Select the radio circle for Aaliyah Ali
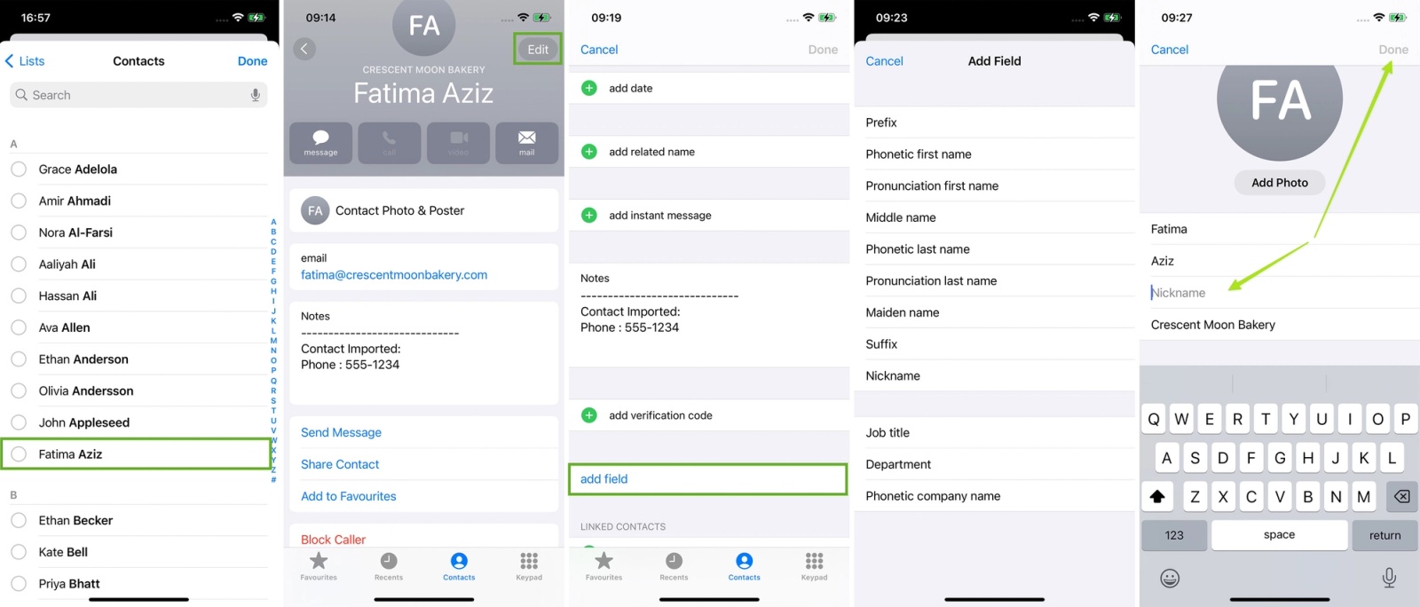The width and height of the screenshot is (1420, 607). pyautogui.click(x=19, y=264)
